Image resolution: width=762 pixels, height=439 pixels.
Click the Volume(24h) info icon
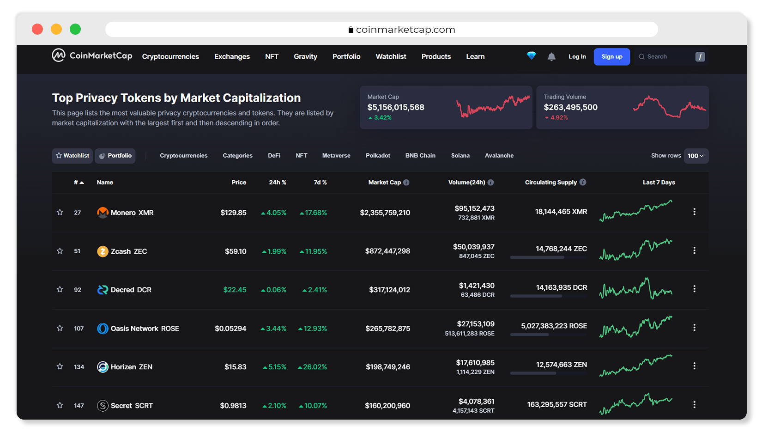[490, 183]
